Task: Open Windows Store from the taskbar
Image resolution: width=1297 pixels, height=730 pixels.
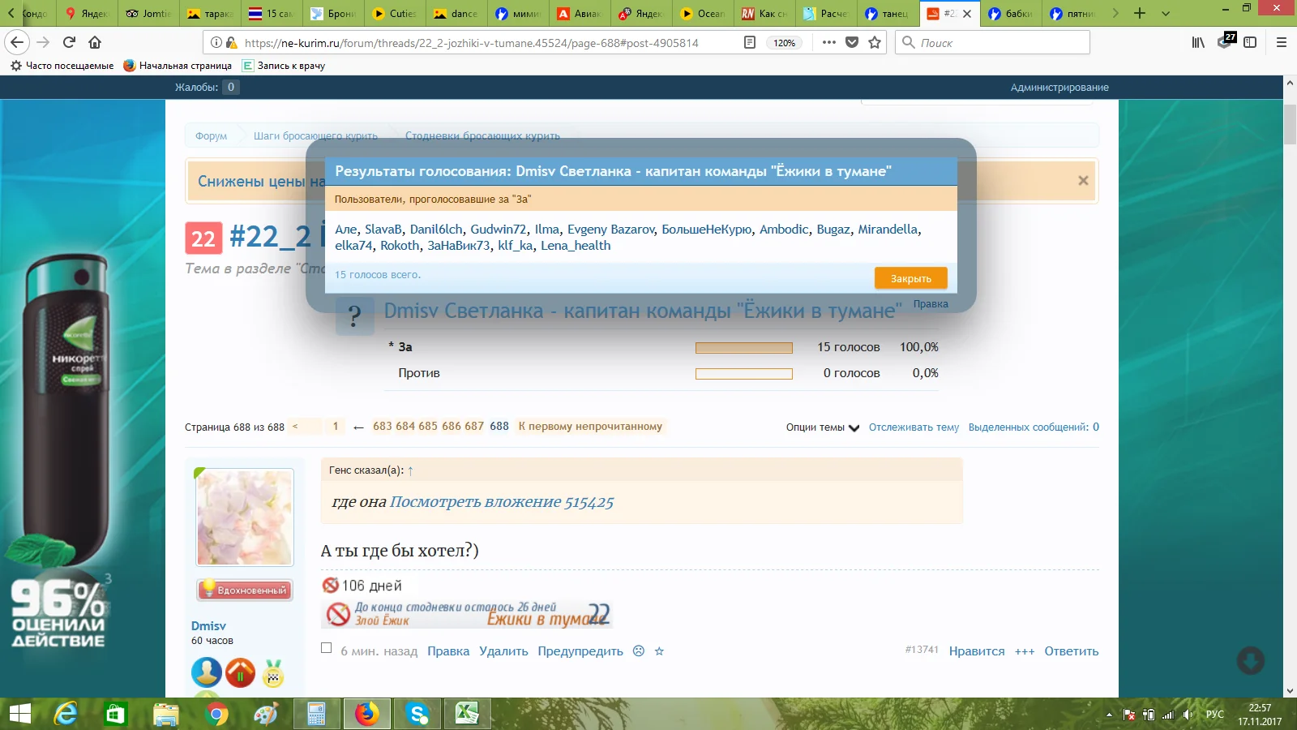Action: (x=116, y=714)
